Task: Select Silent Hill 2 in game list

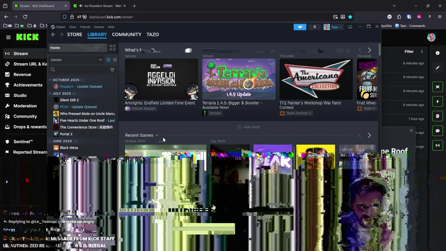Action: (69, 100)
